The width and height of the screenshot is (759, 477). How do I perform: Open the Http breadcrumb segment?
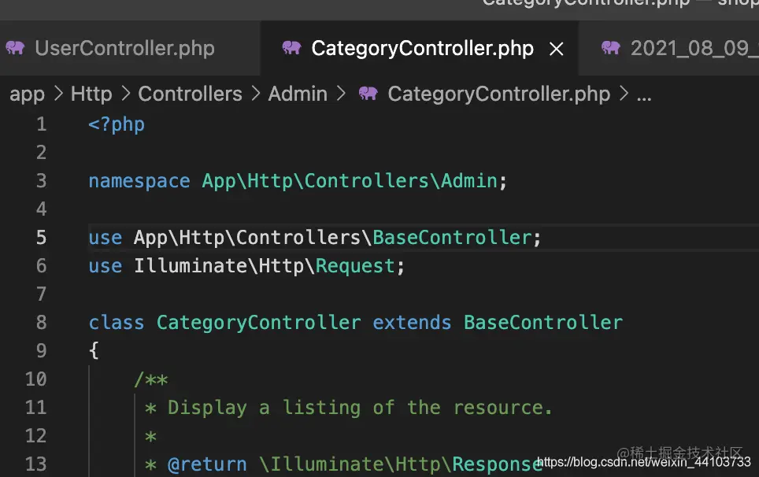pyautogui.click(x=91, y=94)
